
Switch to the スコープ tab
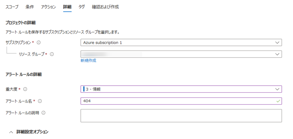pyautogui.click(x=12, y=7)
